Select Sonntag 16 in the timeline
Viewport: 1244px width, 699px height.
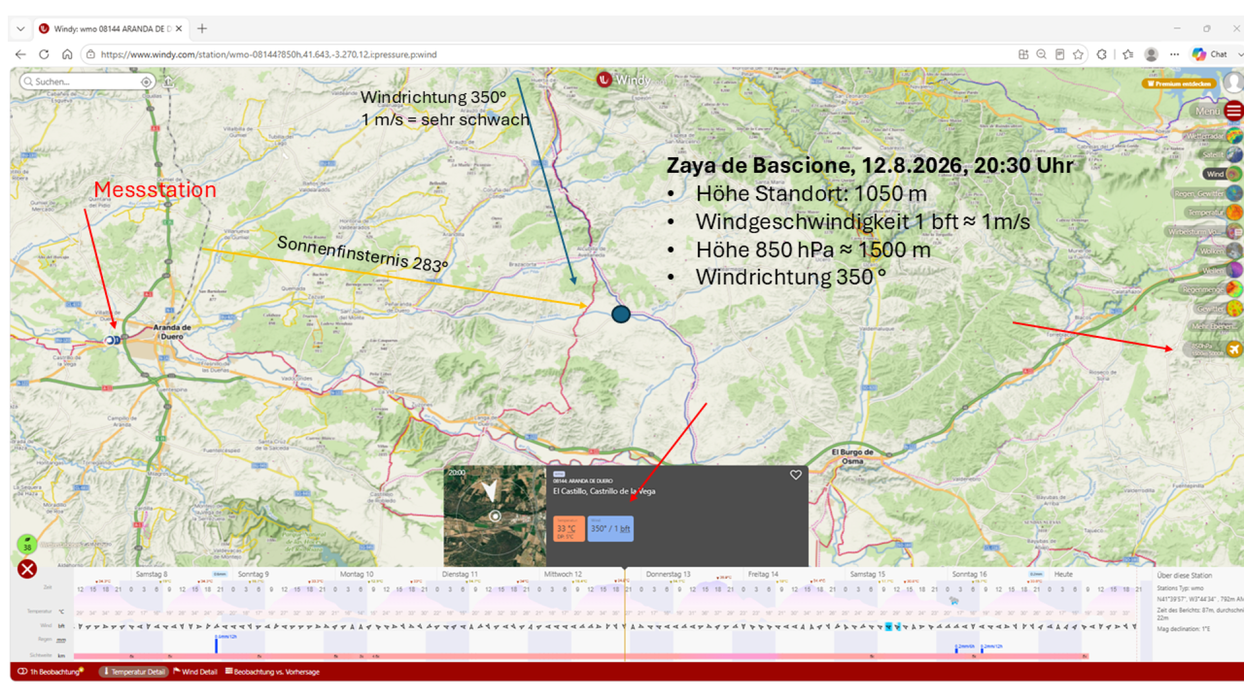point(969,574)
